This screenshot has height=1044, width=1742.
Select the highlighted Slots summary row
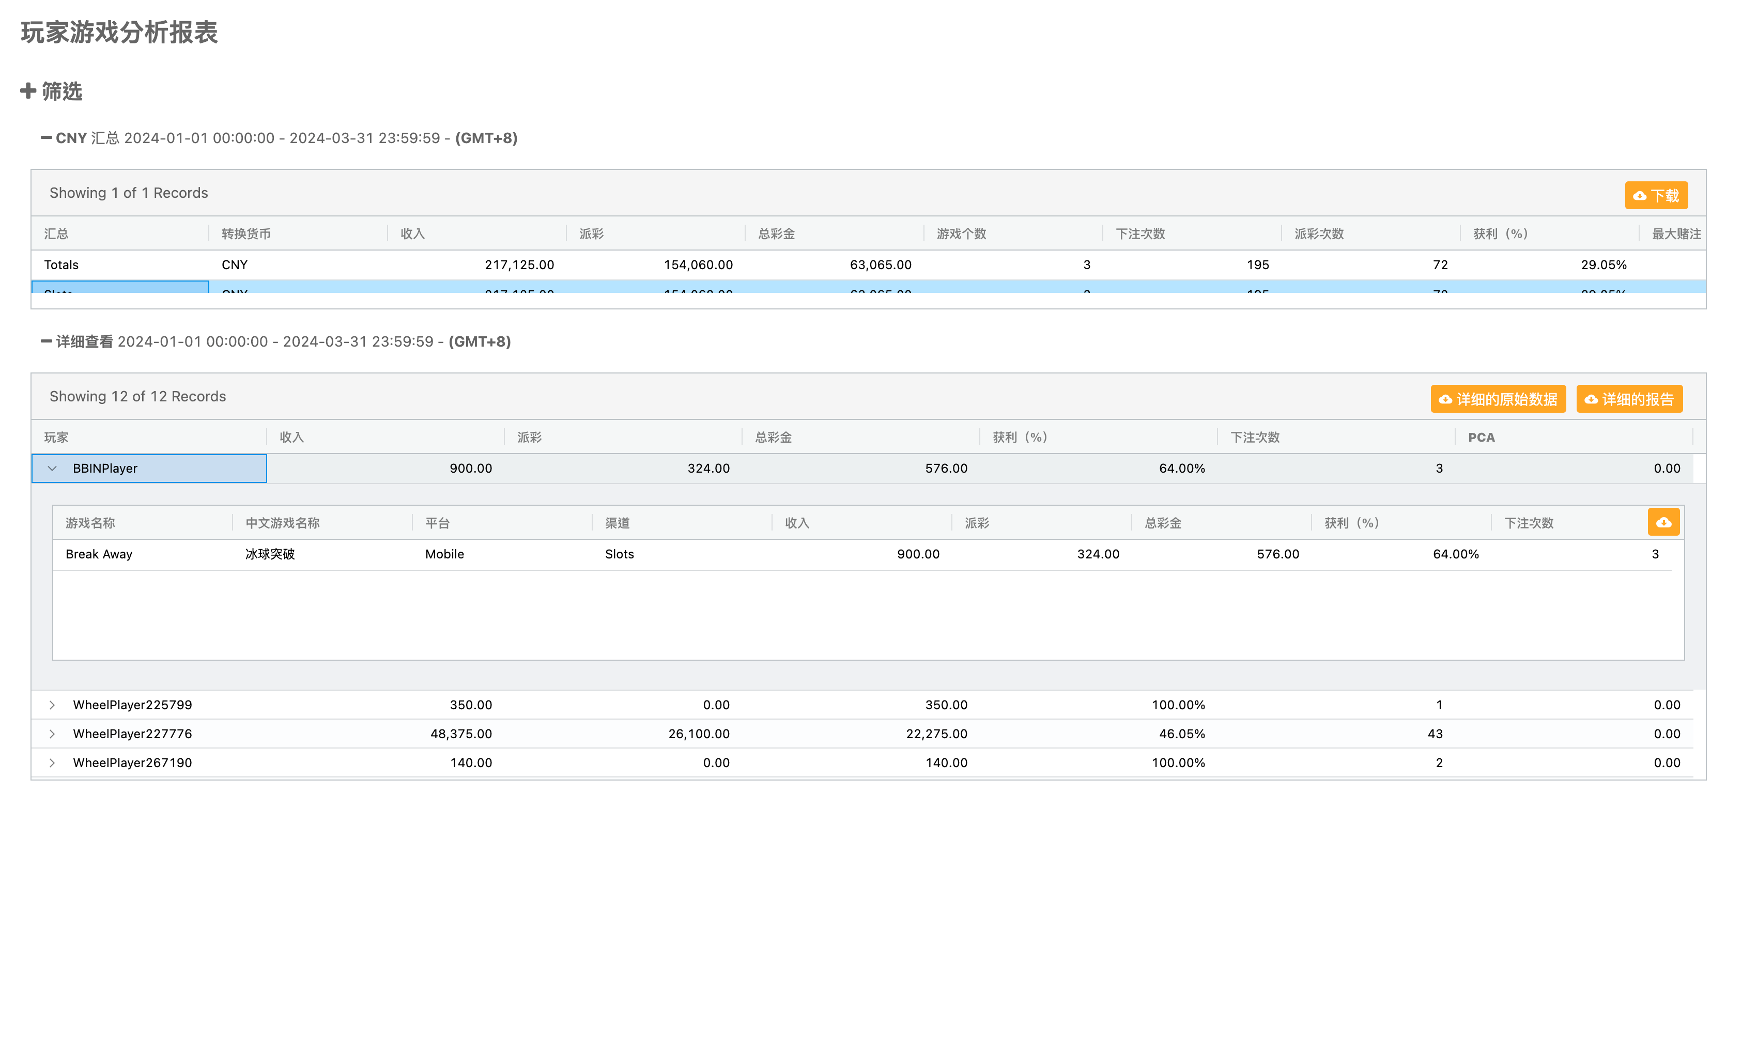pos(119,287)
